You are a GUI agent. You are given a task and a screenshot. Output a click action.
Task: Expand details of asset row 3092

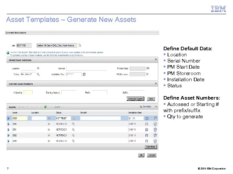click(8, 135)
